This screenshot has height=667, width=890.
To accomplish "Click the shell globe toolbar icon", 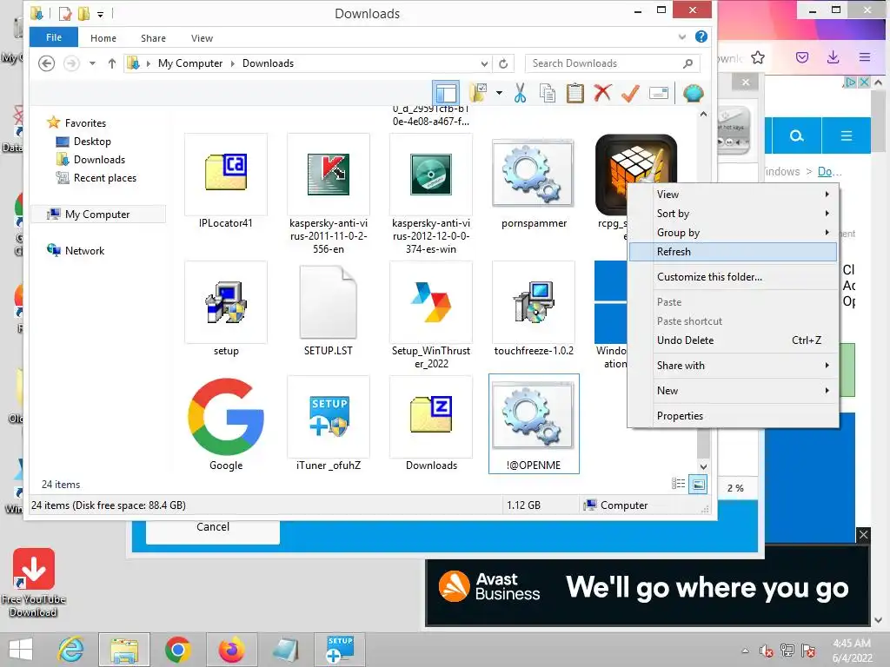I will coord(693,93).
